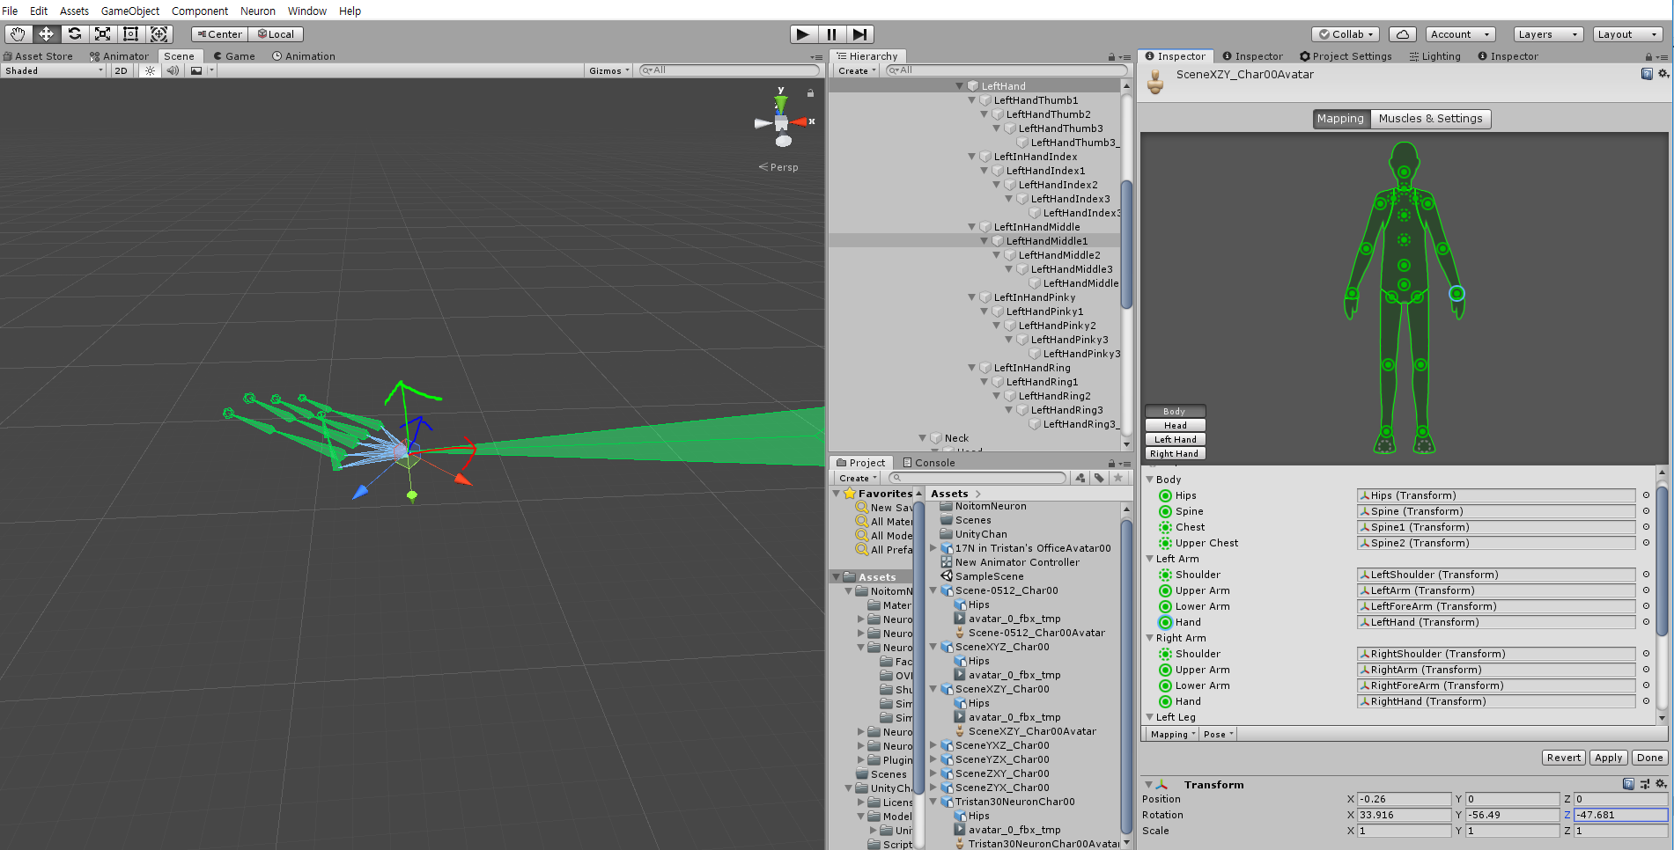Click the Done button
This screenshot has height=850, width=1674.
pos(1649,758)
